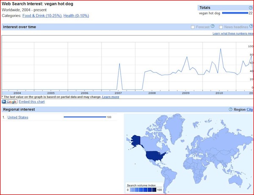Screen dimensions: 254x195
Task: Enable the Forecast checkbox
Action: [x=193, y=27]
